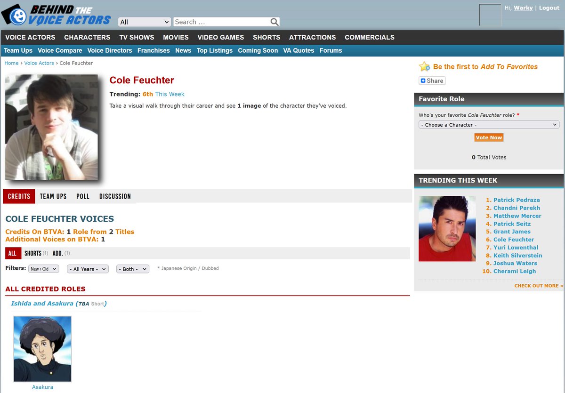Image resolution: width=565 pixels, height=393 pixels.
Task: Open Franchises
Action: tap(153, 50)
